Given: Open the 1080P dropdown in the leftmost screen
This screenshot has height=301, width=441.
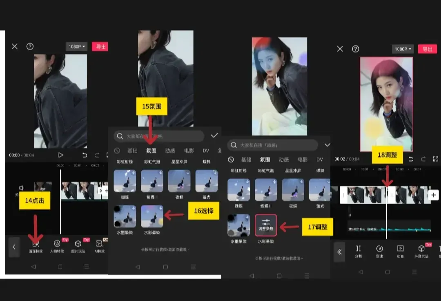Looking at the screenshot, I should 77,47.
